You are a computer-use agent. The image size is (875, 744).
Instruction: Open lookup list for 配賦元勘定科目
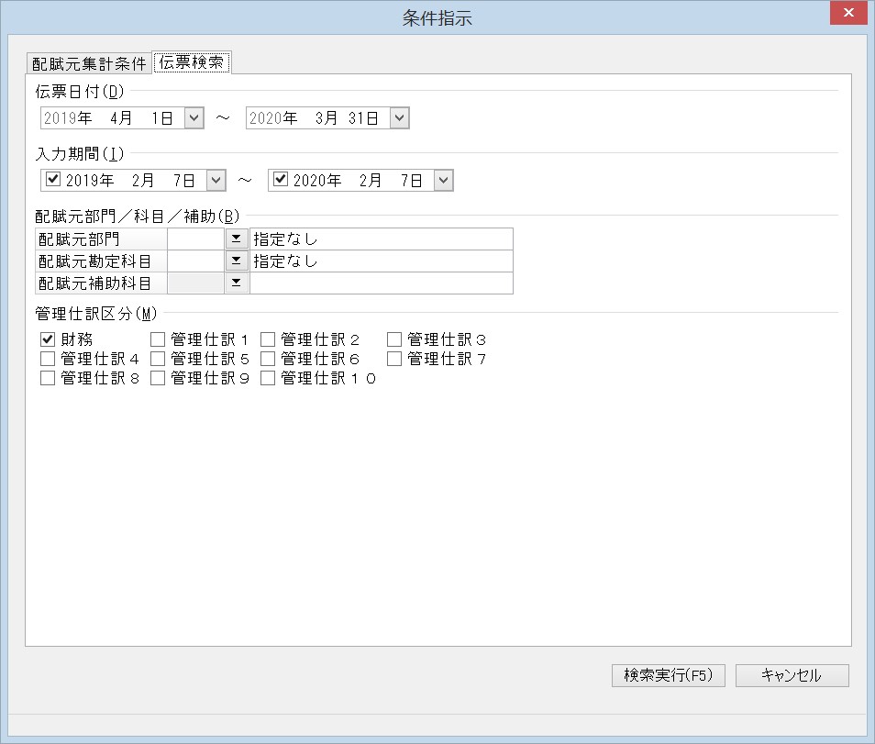click(236, 261)
